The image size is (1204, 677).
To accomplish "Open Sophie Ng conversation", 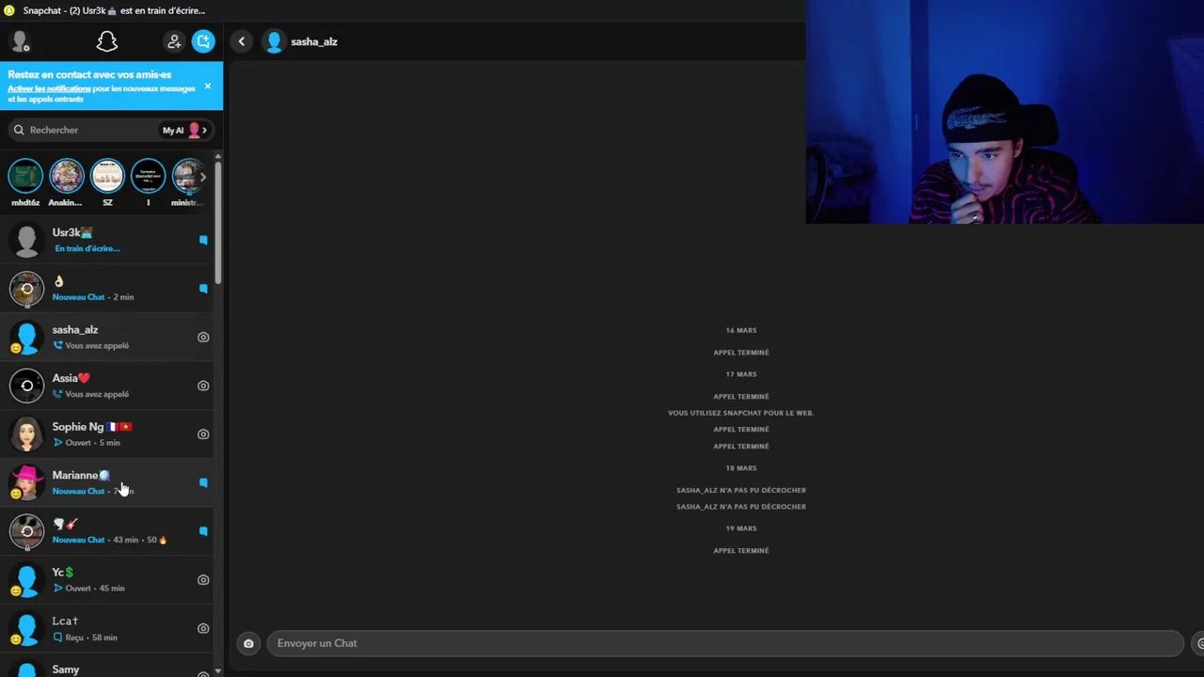I will click(106, 434).
